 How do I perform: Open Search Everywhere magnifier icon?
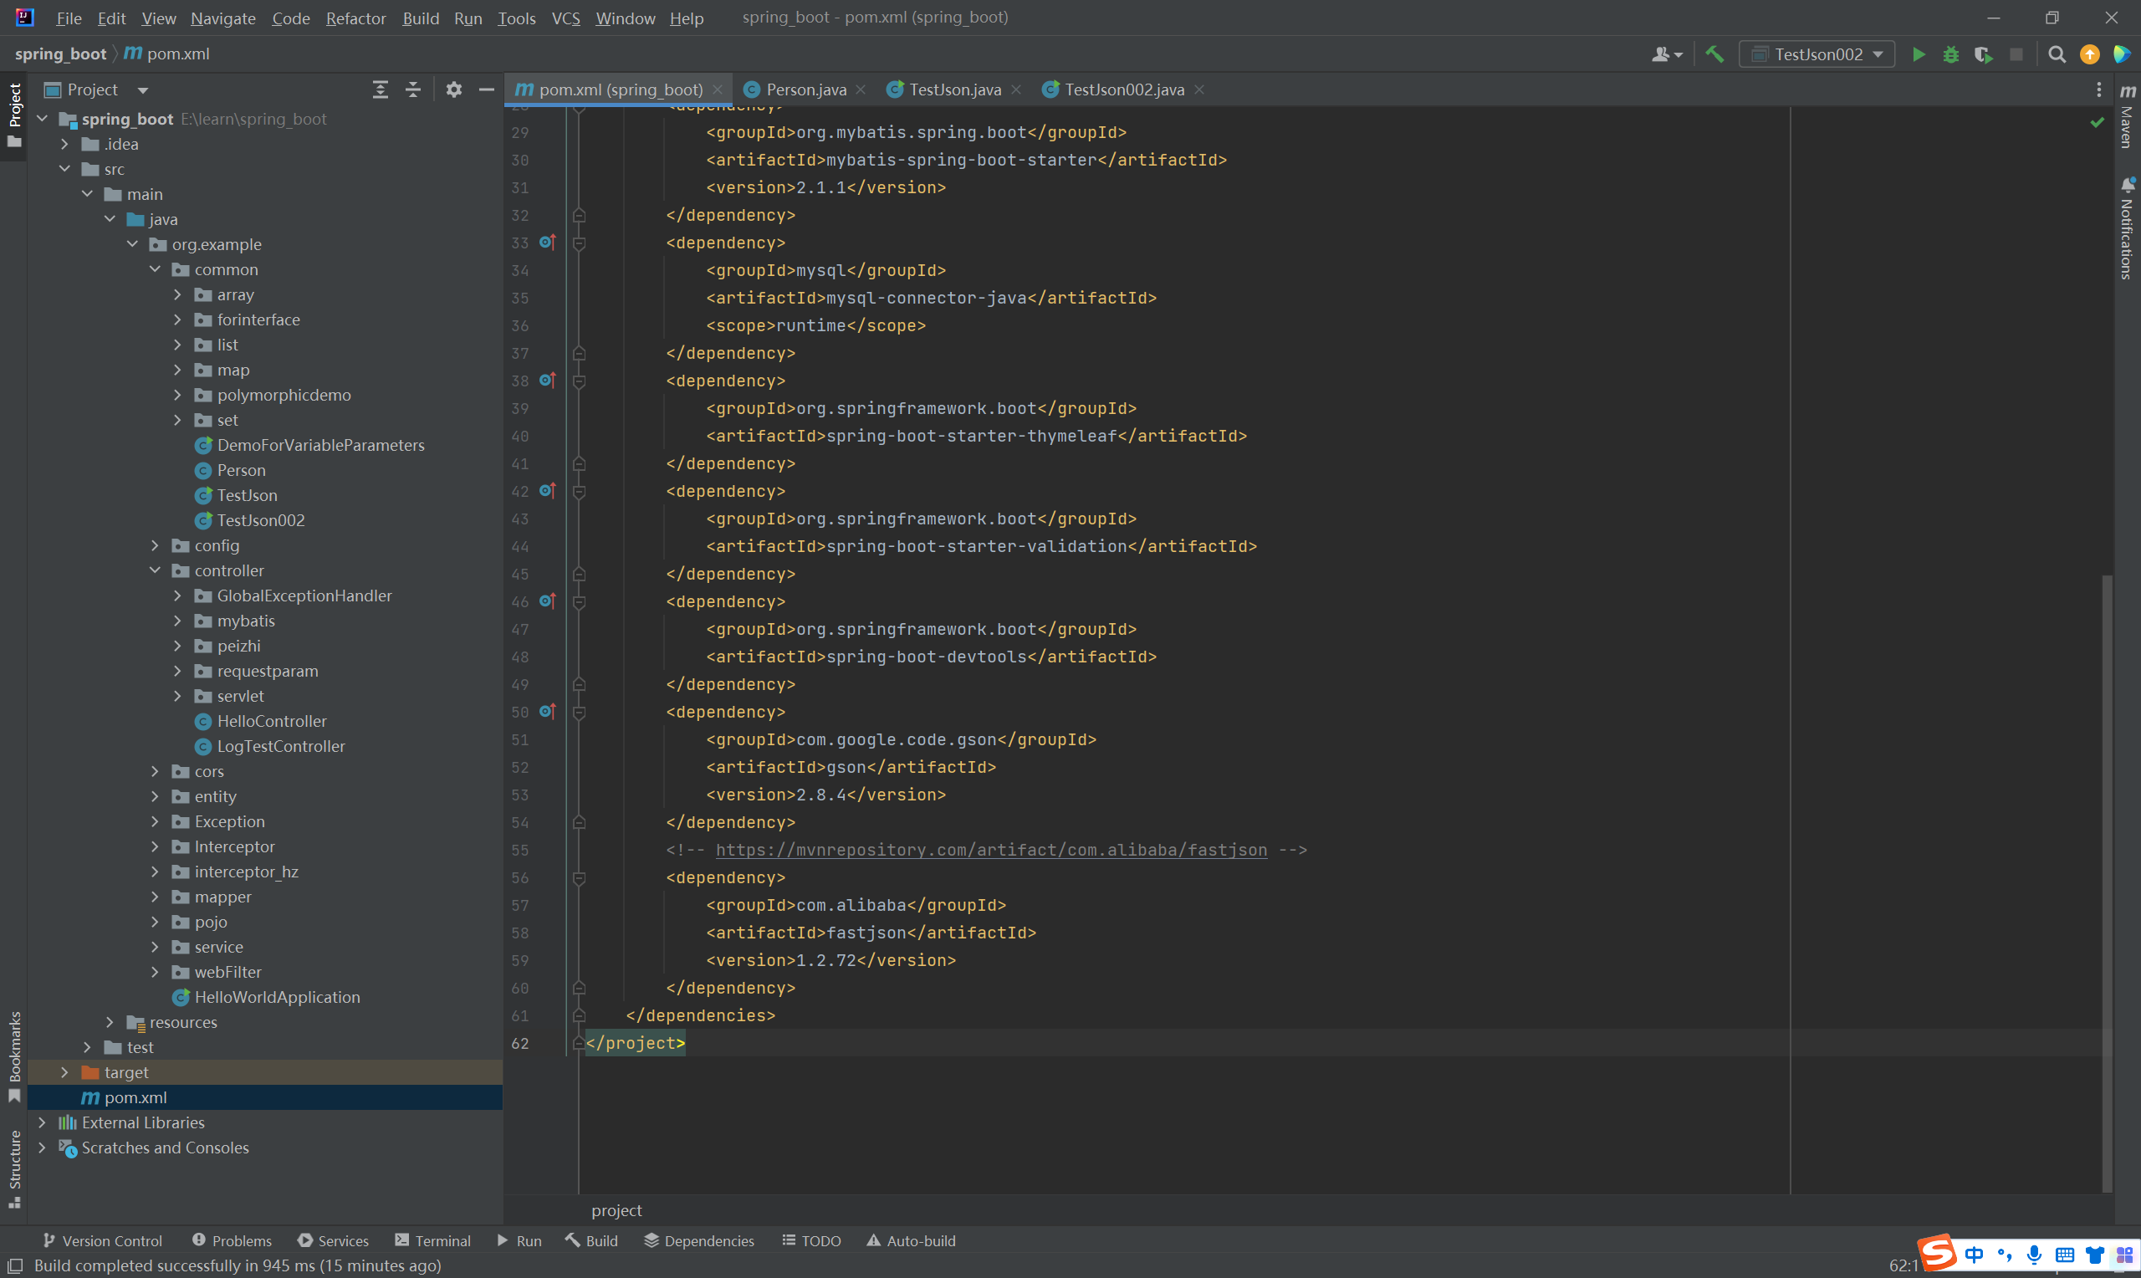[2057, 54]
